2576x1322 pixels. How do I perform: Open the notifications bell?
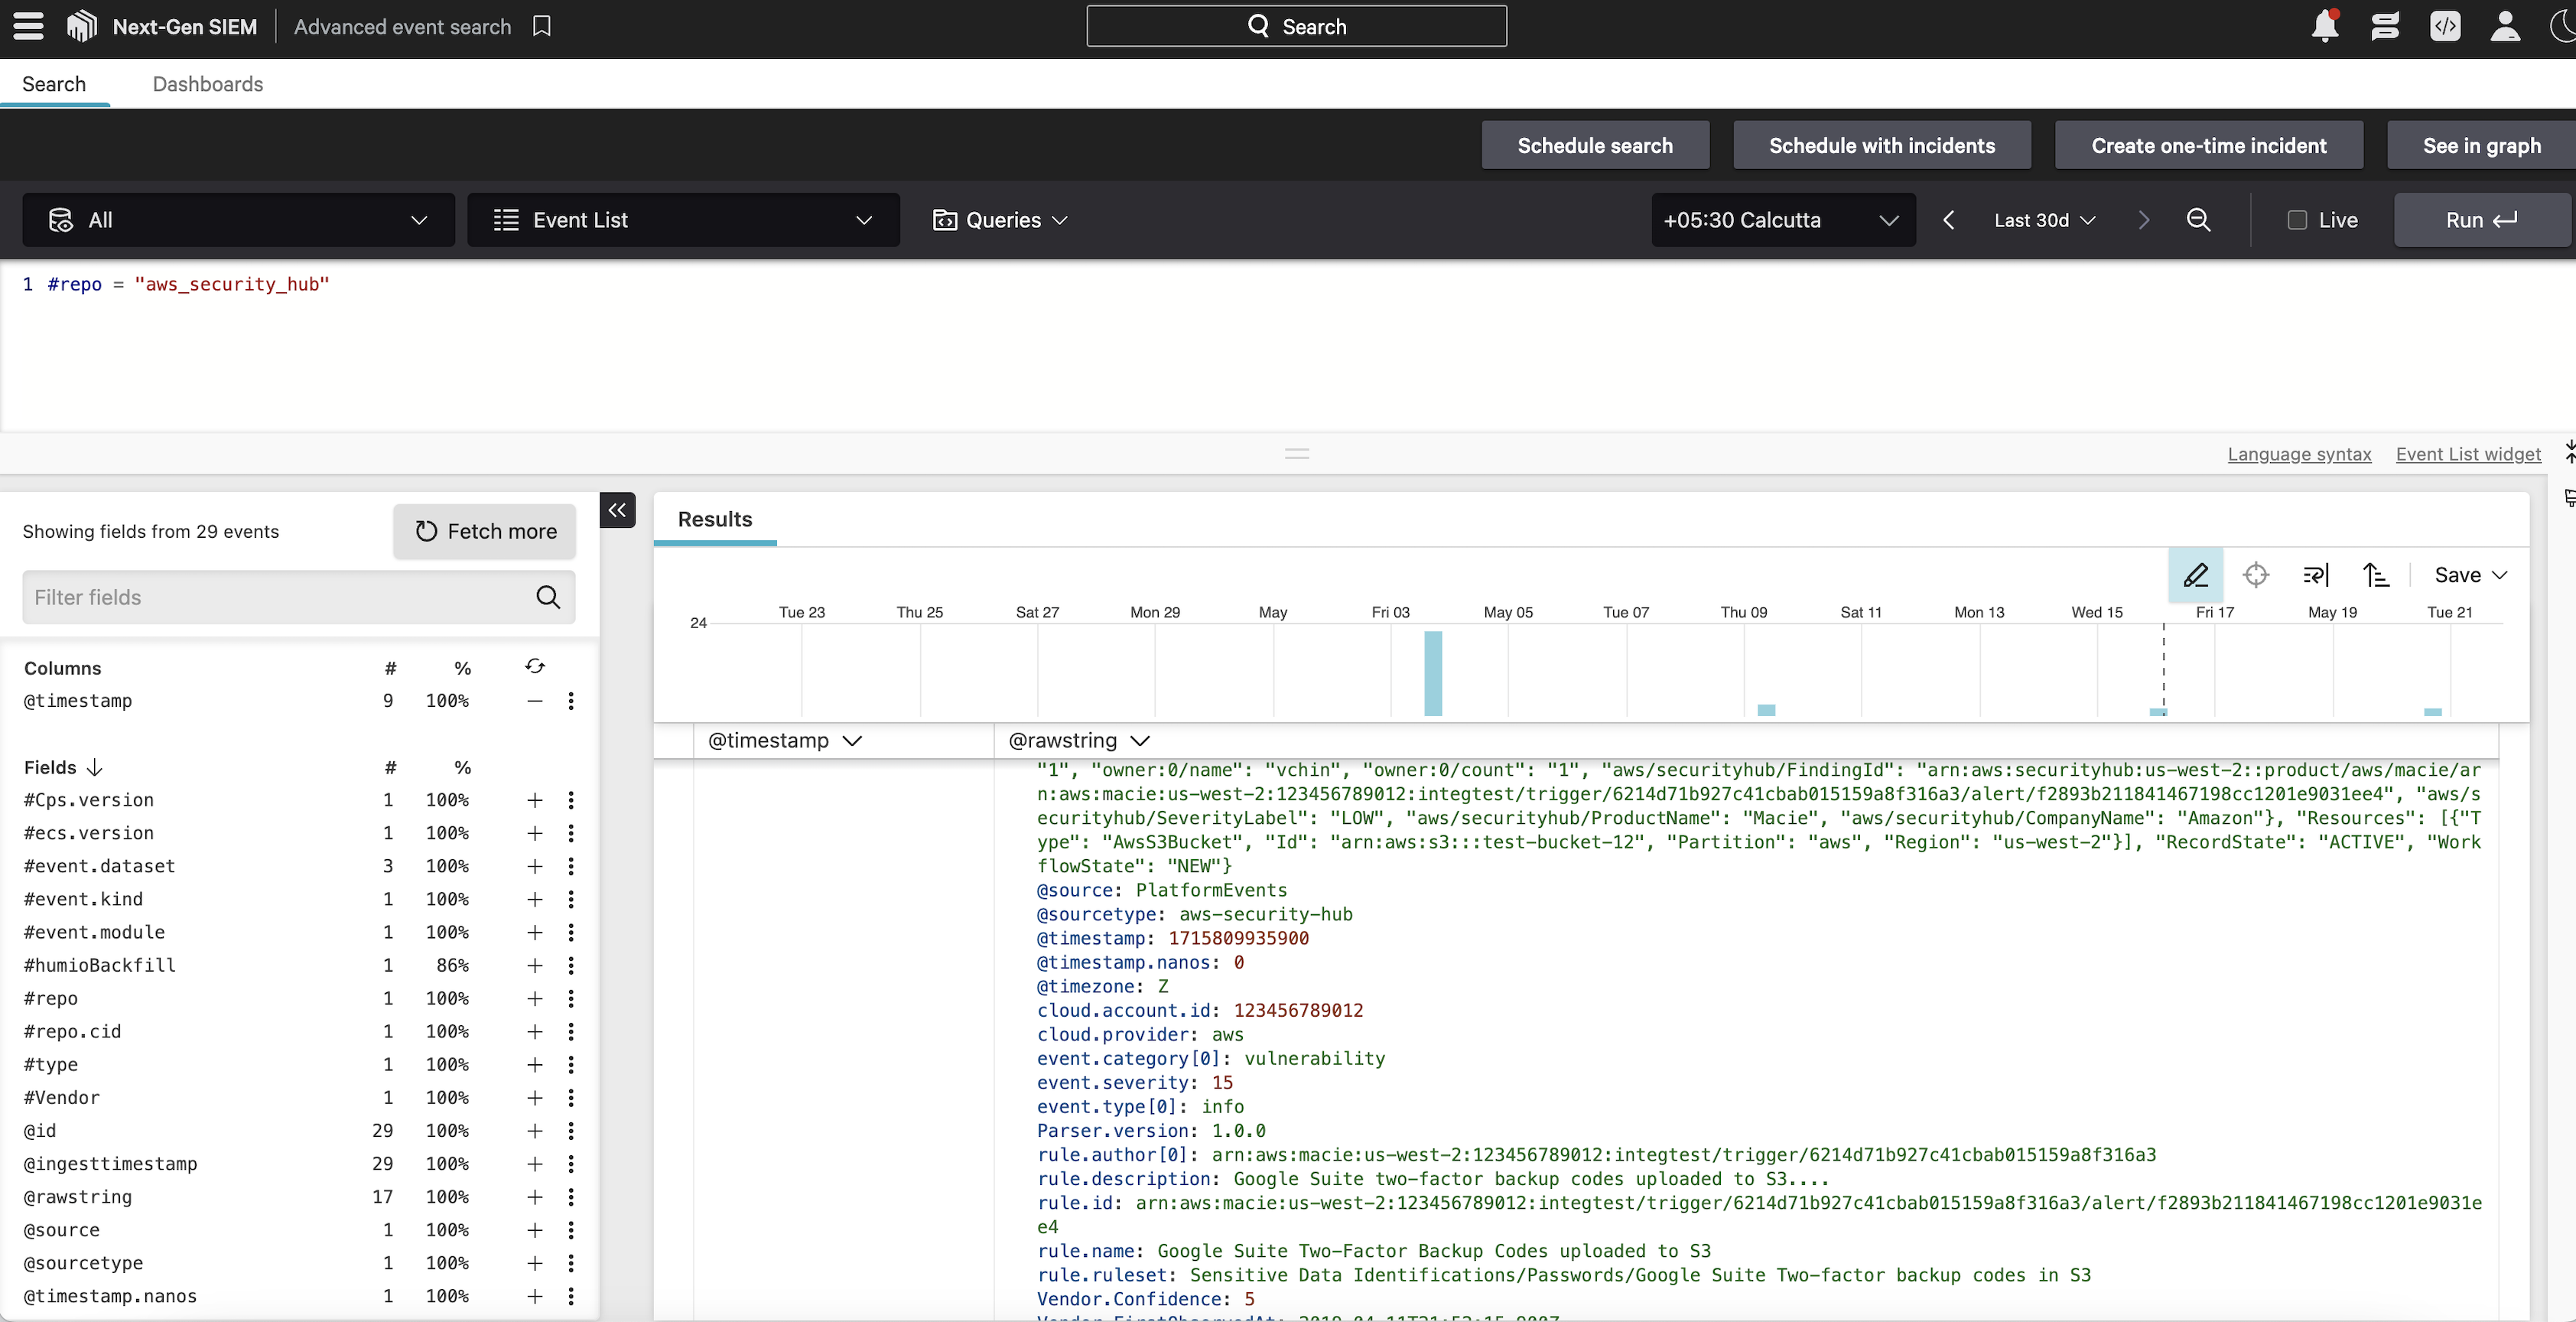point(2325,26)
